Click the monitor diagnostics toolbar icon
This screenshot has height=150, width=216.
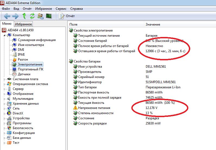point(49,16)
